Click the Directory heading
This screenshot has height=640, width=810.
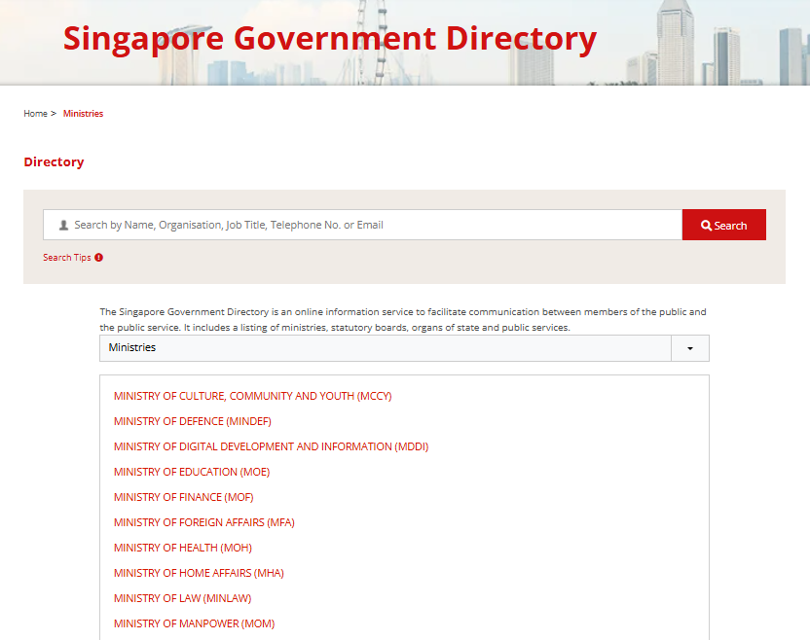[54, 162]
